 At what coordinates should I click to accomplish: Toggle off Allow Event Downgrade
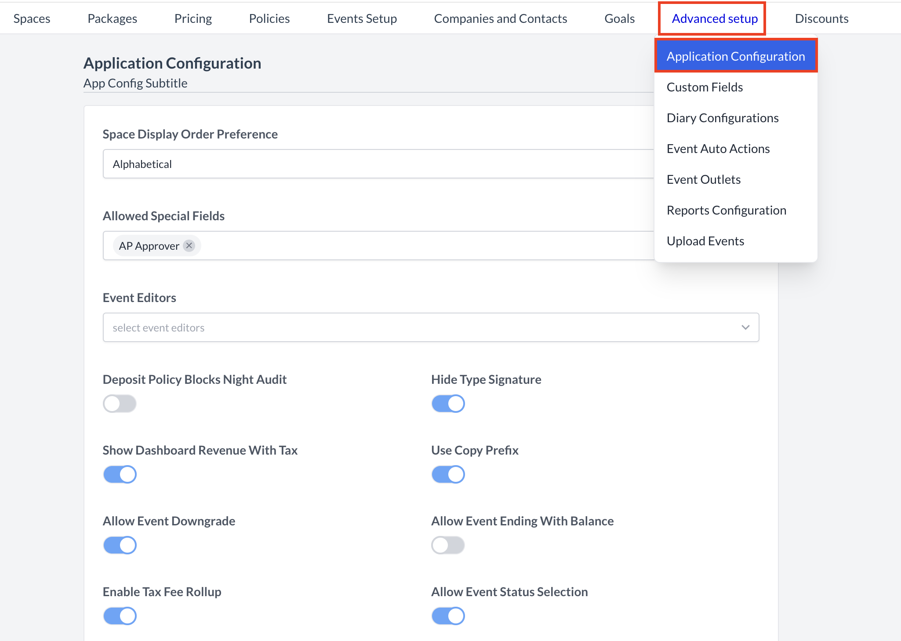coord(120,545)
